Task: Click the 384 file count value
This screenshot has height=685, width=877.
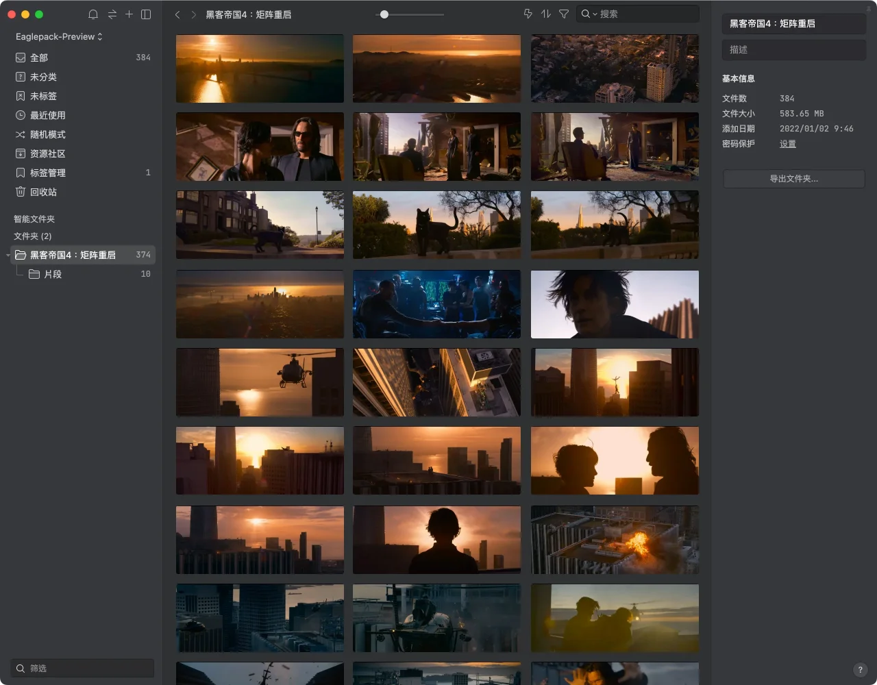Action: point(787,99)
